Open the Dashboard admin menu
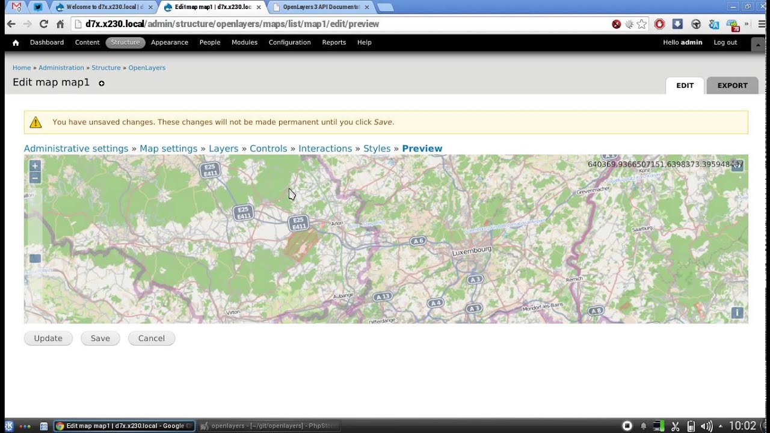Image resolution: width=770 pixels, height=433 pixels. 47,43
